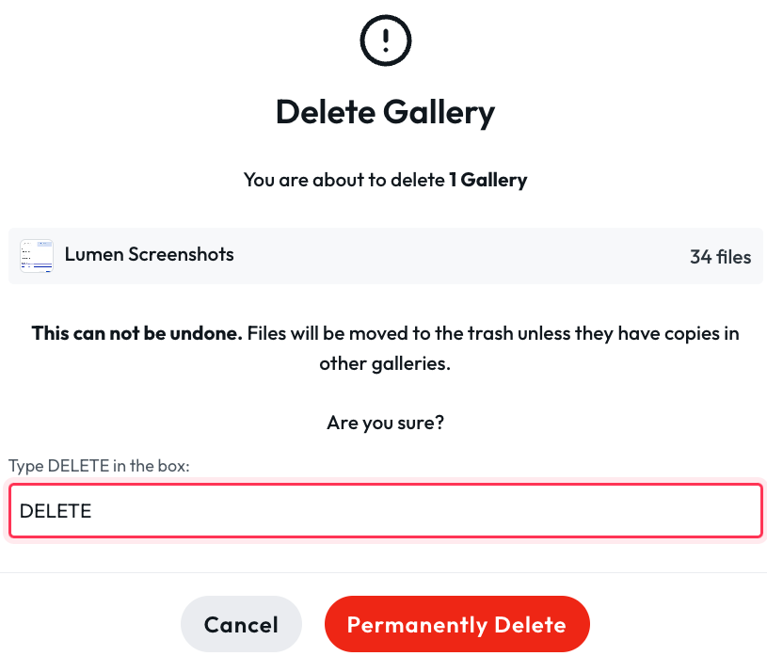Place cursor after typed DELETE text
767x672 pixels.
pos(92,511)
